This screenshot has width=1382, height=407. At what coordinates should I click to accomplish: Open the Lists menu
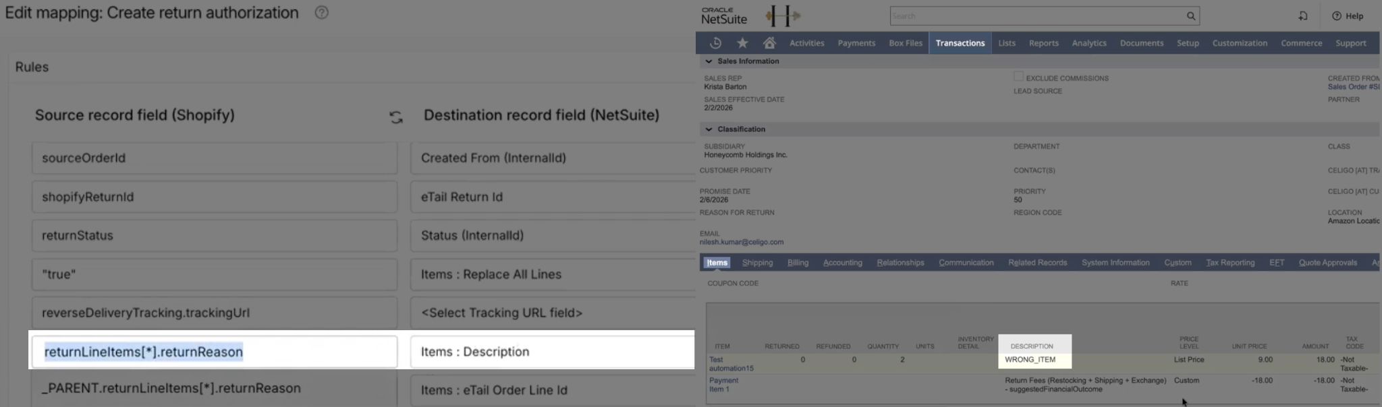tap(1007, 43)
